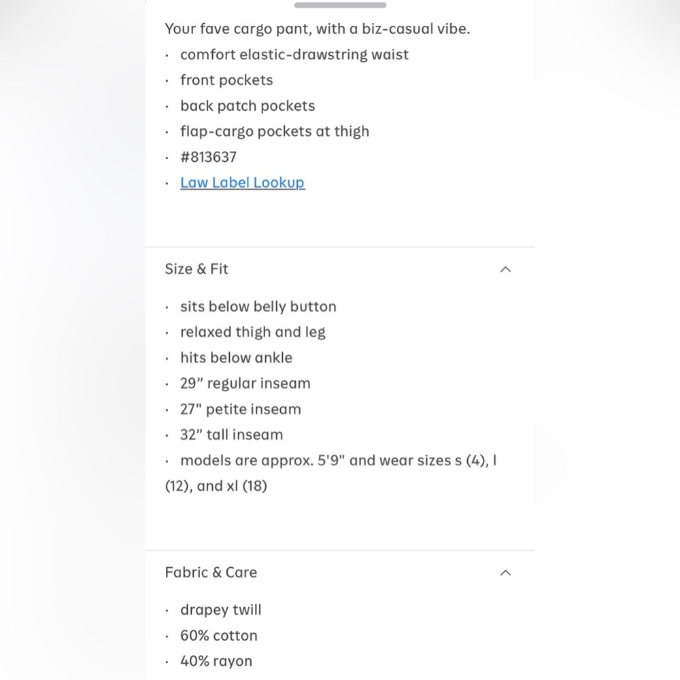Collapse the Fabric & Care chevron
The width and height of the screenshot is (680, 680).
tap(505, 573)
